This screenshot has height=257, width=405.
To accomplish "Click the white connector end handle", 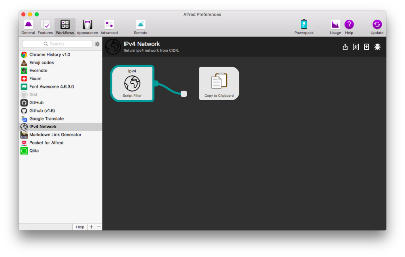I will point(184,94).
